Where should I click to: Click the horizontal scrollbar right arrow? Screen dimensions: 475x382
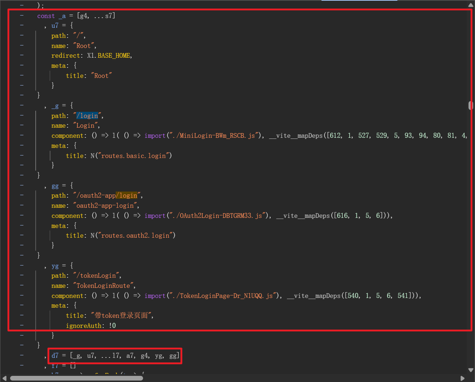tap(462, 378)
